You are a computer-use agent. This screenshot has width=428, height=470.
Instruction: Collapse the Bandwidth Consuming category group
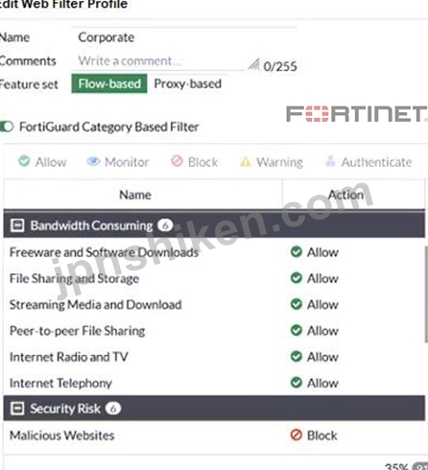point(17,225)
